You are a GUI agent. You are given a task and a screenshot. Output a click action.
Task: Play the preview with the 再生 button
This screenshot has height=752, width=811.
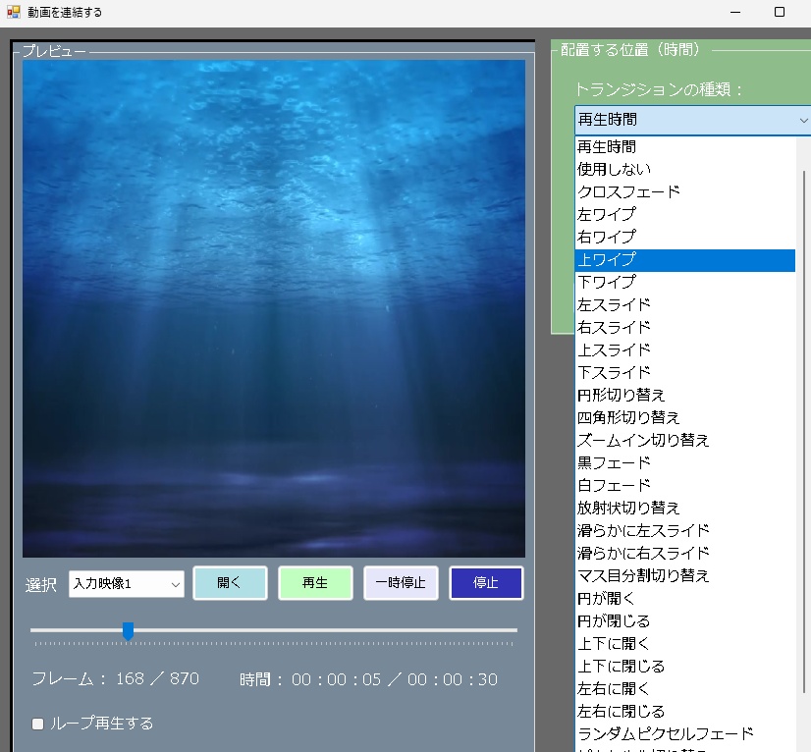(x=315, y=582)
